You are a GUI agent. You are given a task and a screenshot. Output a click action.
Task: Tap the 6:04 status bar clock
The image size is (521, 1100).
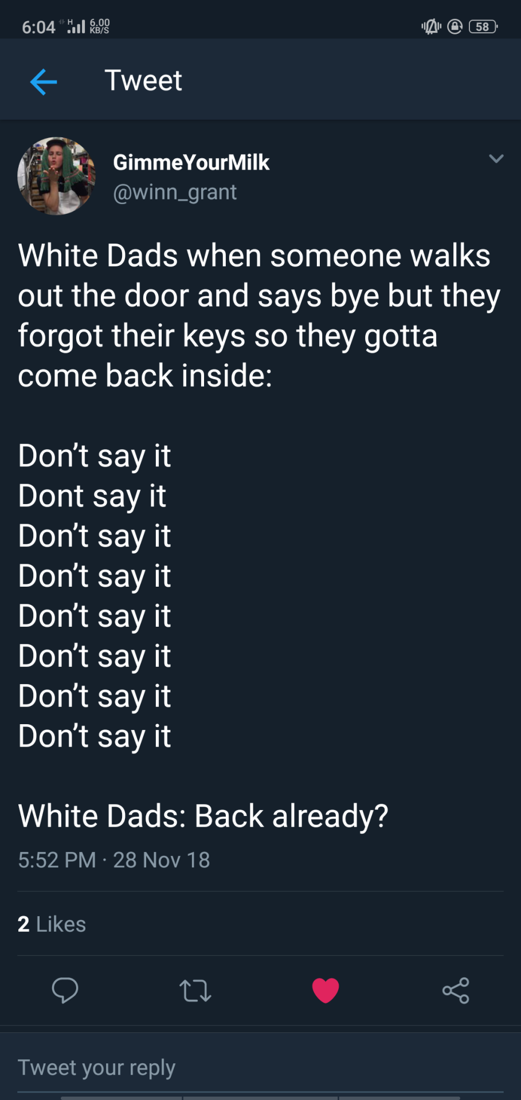(x=38, y=27)
